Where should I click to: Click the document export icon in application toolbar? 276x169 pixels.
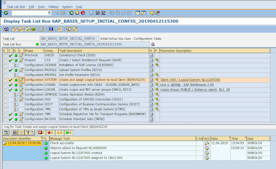point(42,29)
